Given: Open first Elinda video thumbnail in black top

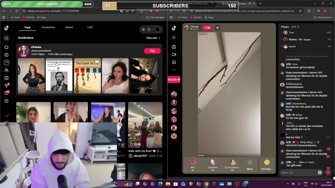Looking at the screenshot, I should 31,76.
